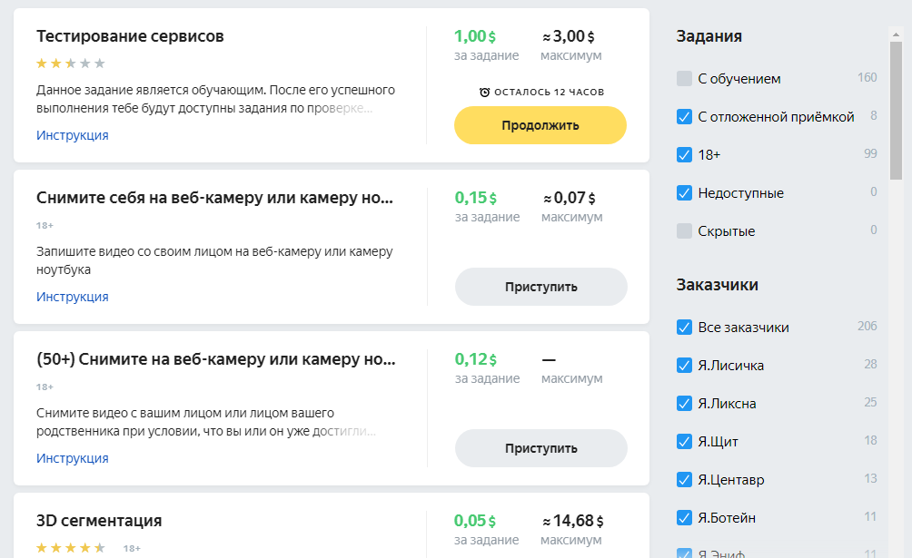Click Приступить for "Снимите себя на веб-камеру" task

(x=540, y=287)
